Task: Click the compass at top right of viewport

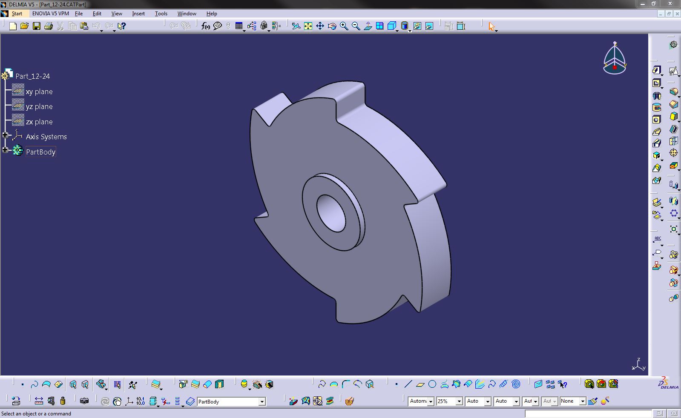Action: [x=615, y=59]
